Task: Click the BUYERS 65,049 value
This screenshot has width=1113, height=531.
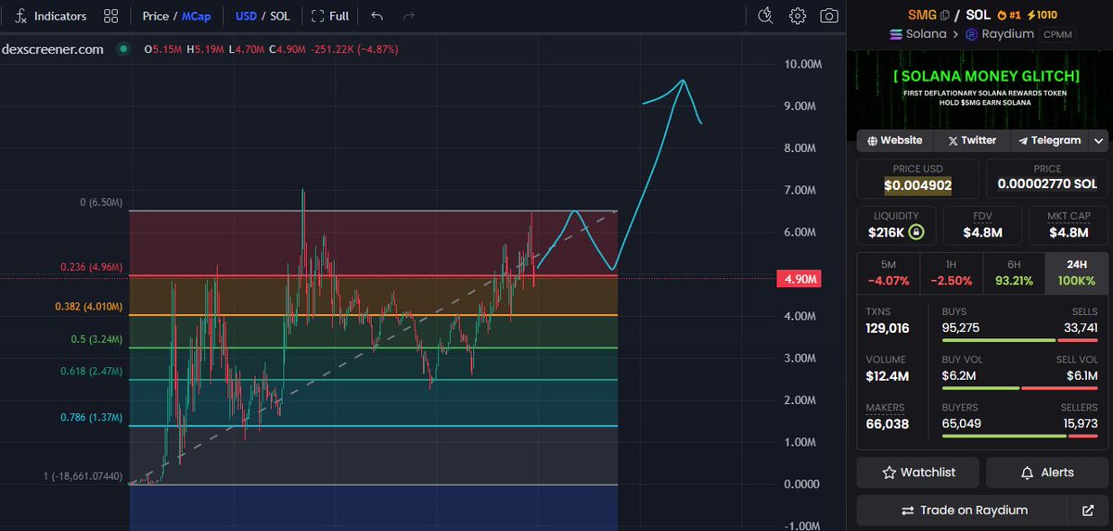Action: coord(961,424)
